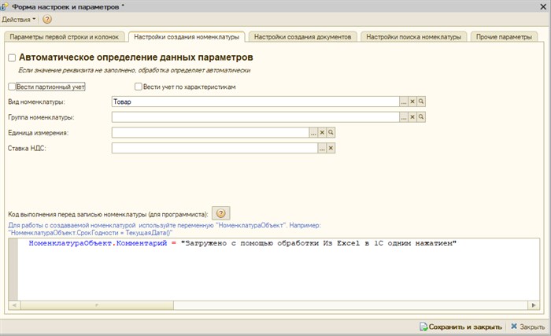Open Вид номенклатуры value with magnifier
The image size is (551, 336).
(x=421, y=102)
